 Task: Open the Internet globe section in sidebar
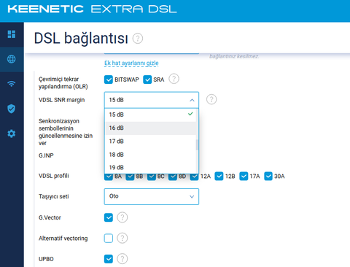tap(12, 59)
